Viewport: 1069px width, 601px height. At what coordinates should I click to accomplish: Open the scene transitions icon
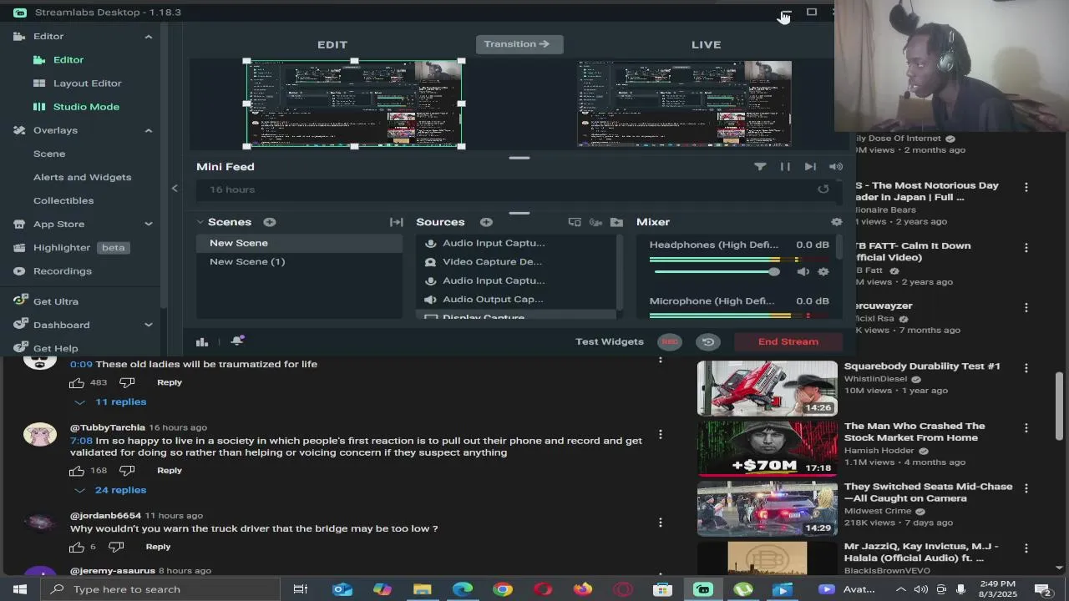click(x=397, y=222)
